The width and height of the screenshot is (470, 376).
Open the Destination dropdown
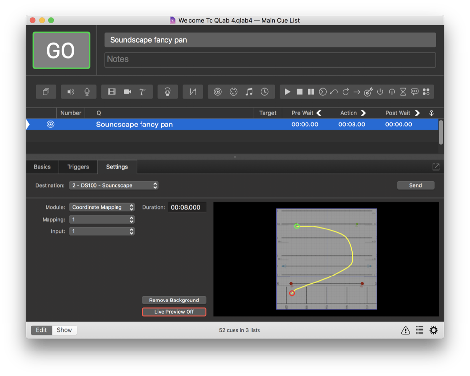(x=113, y=185)
